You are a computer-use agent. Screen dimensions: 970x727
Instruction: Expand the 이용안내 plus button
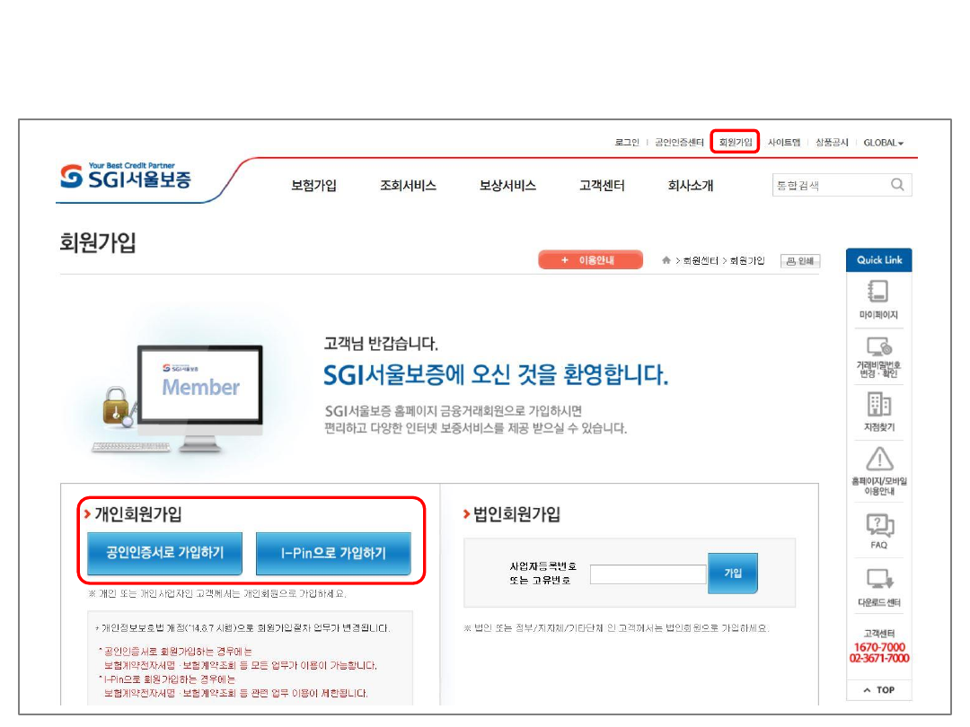(590, 260)
